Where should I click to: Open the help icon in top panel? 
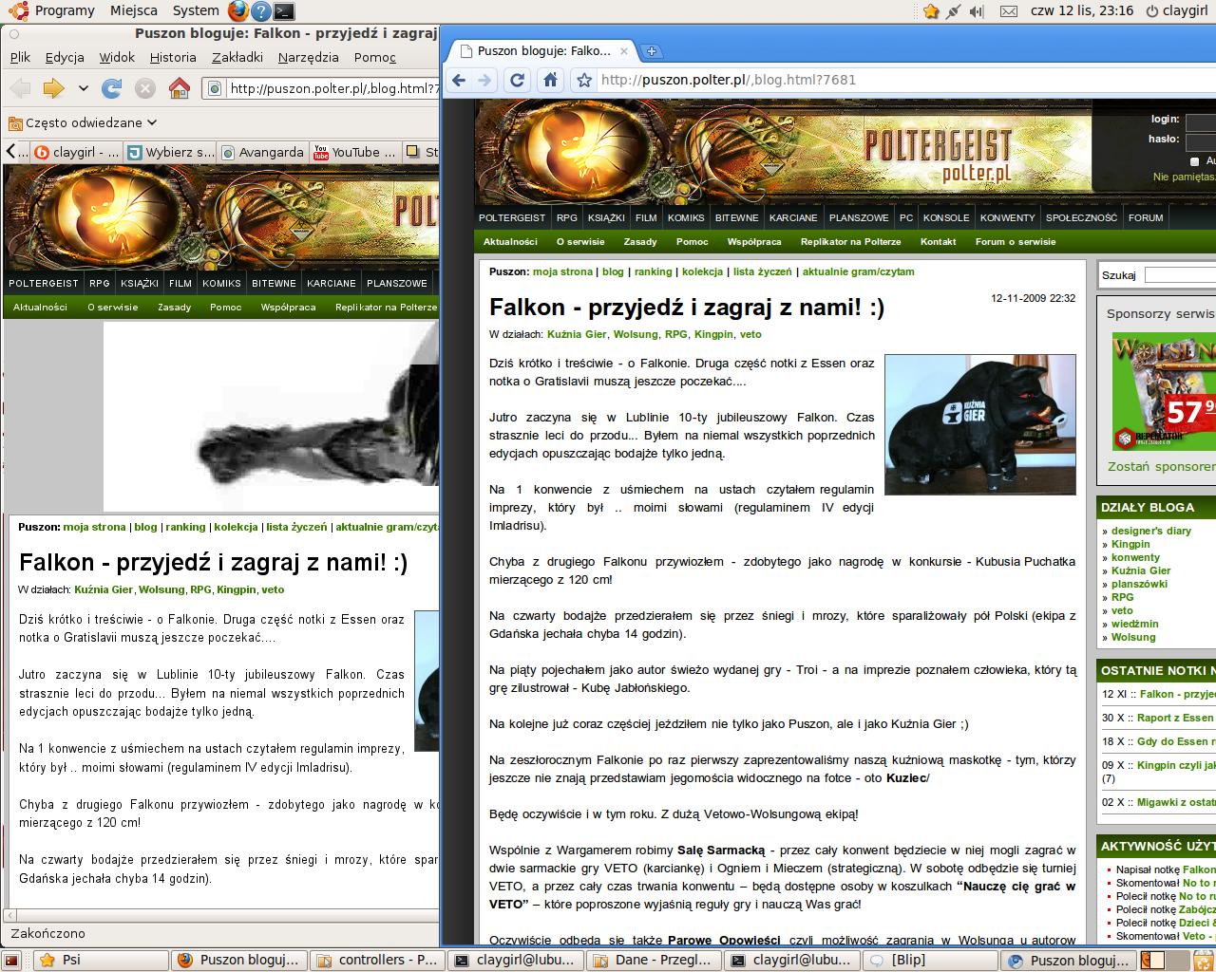[x=260, y=10]
